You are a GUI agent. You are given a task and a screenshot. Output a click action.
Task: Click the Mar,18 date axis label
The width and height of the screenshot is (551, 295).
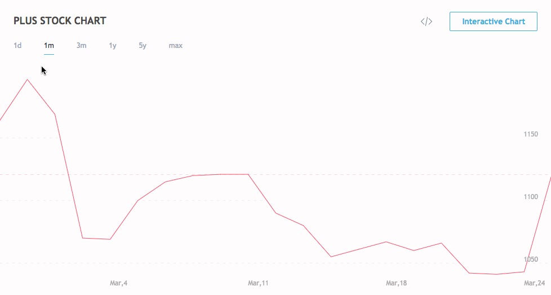[396, 283]
